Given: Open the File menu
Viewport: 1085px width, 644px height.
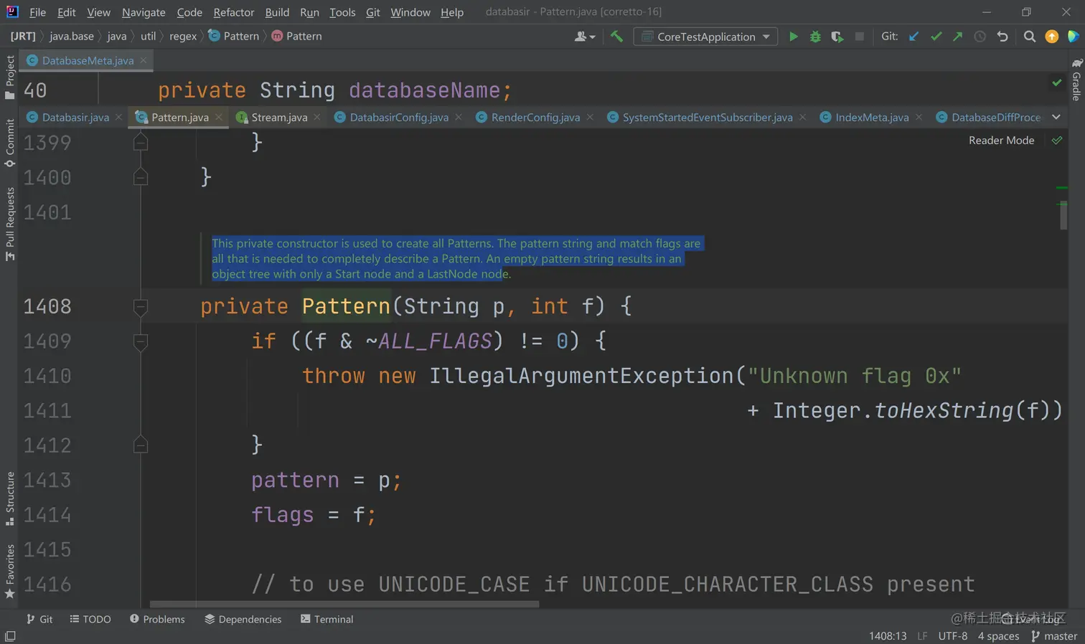Looking at the screenshot, I should point(37,12).
